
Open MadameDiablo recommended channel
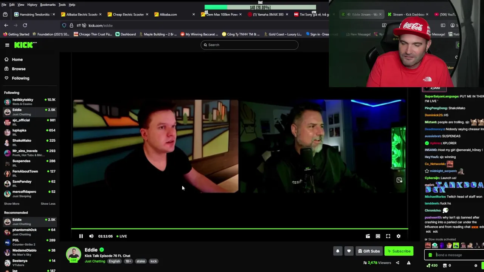pyautogui.click(x=29, y=252)
